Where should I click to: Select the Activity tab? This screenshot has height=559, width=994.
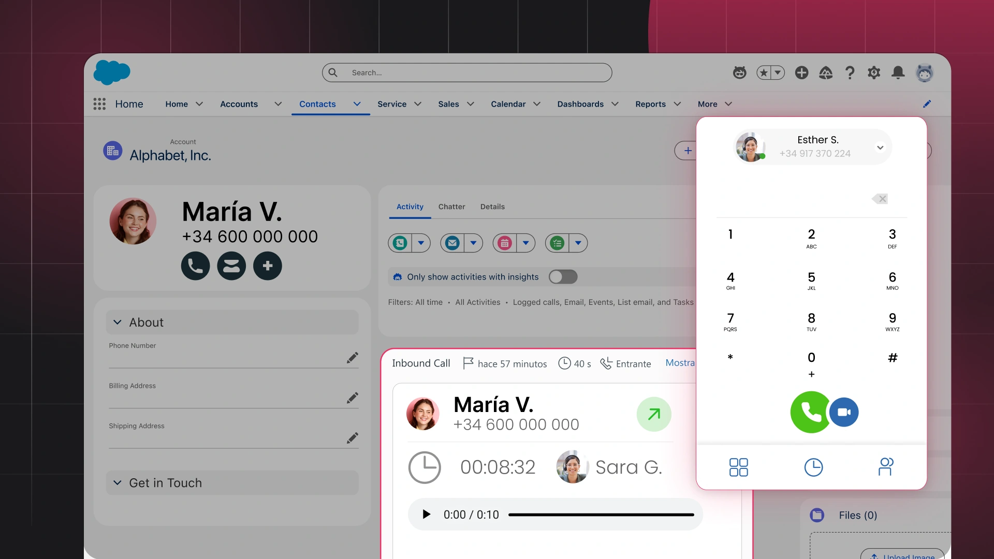[x=410, y=206]
